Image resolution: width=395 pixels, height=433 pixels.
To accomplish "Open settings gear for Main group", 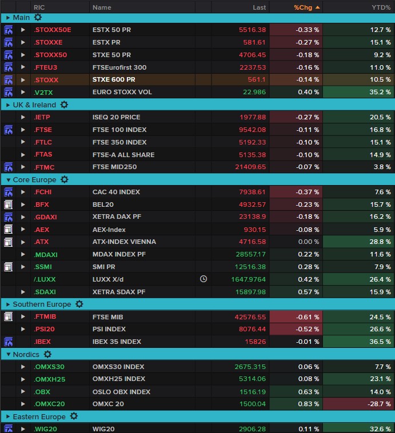I will click(38, 18).
